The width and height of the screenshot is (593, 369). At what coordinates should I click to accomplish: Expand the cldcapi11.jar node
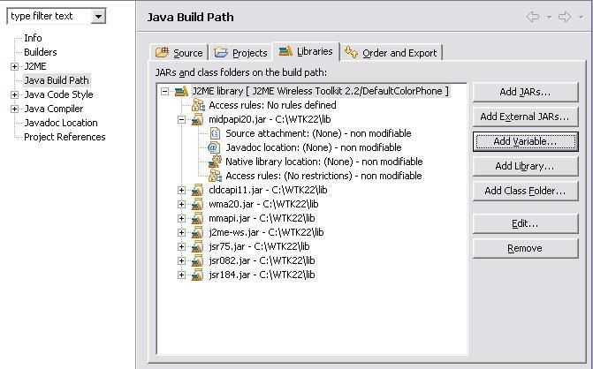181,190
